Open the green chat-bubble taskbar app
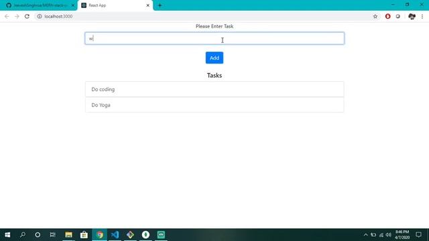This screenshot has width=429, height=241. click(x=161, y=235)
